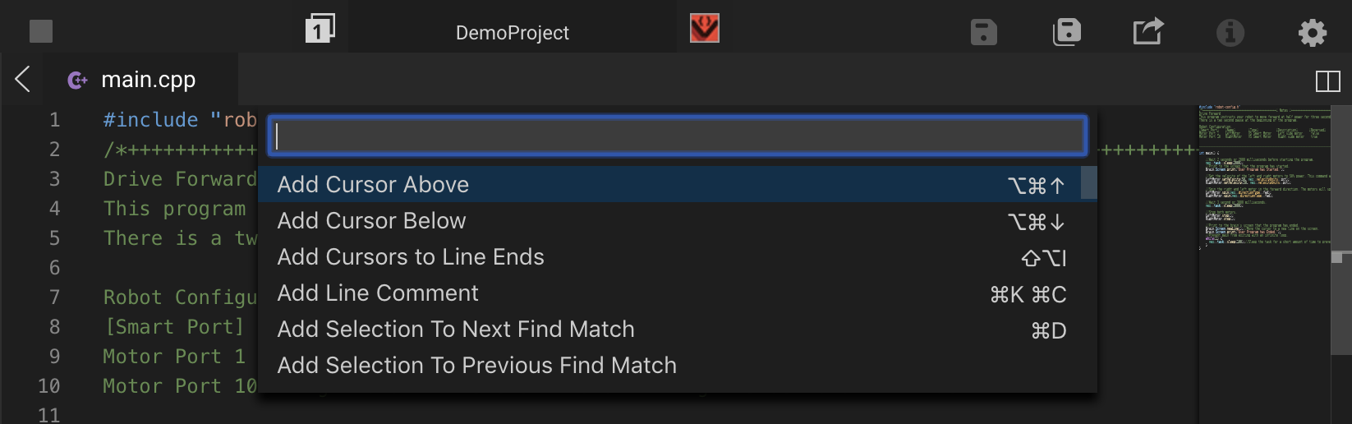Open the settings gear icon
Viewport: 1352px width, 424px height.
pyautogui.click(x=1312, y=32)
